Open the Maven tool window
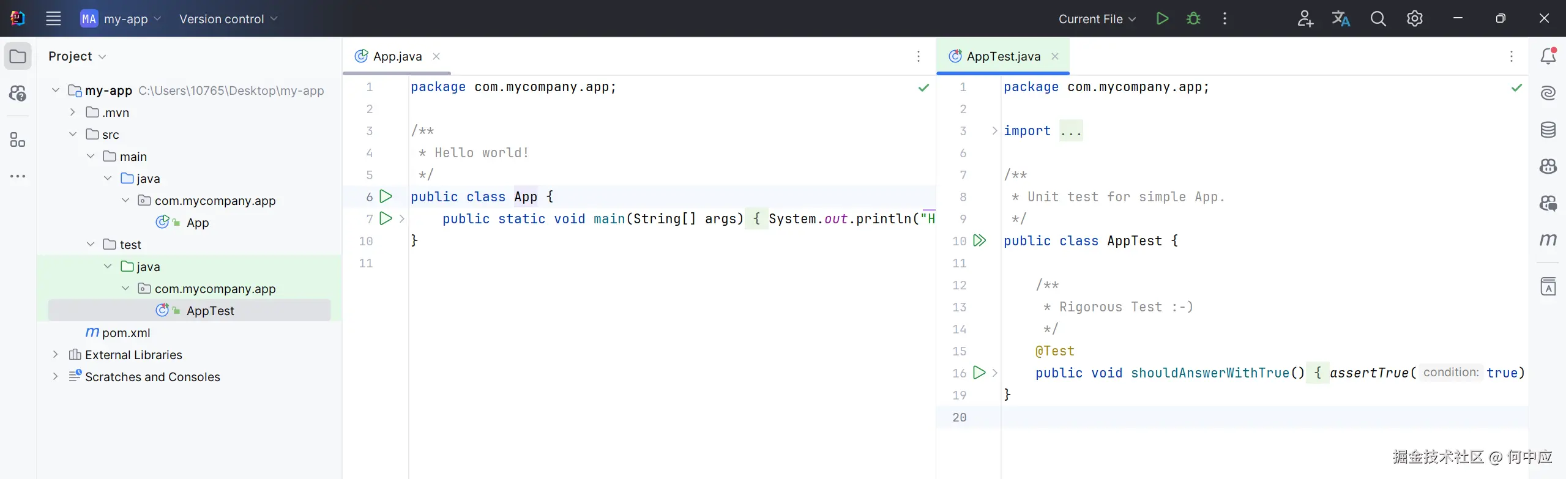This screenshot has height=479, width=1566. point(1548,240)
